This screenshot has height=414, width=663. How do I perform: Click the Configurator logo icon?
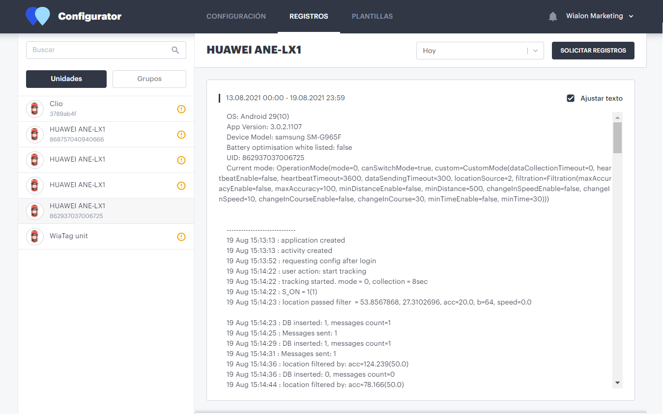tap(38, 16)
